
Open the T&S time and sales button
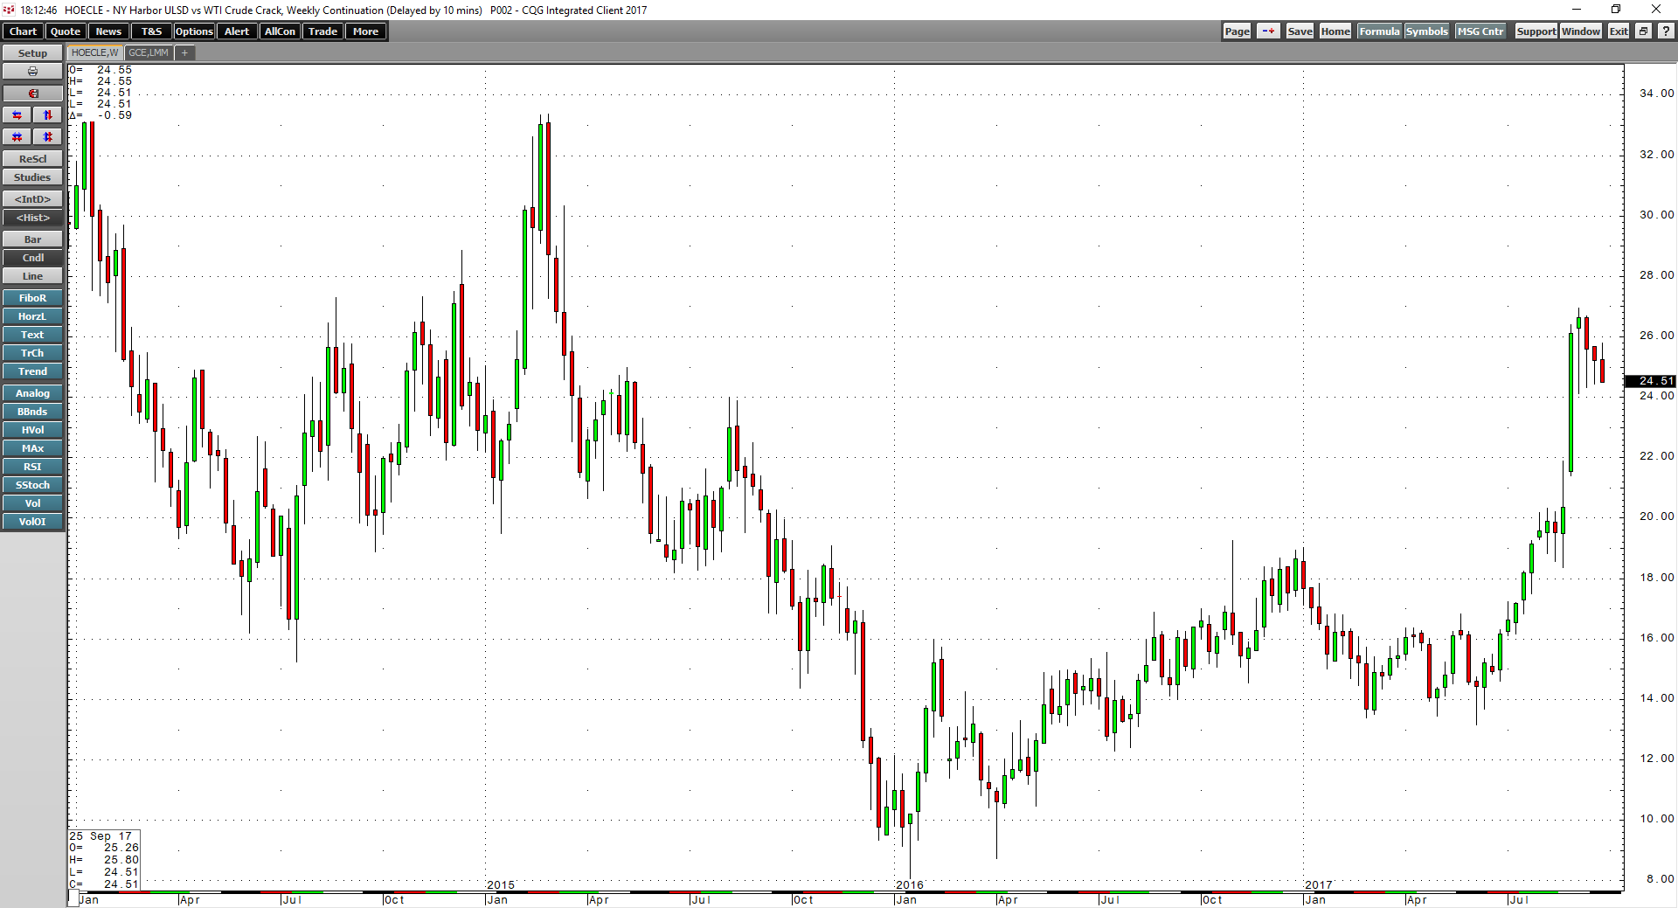151,31
